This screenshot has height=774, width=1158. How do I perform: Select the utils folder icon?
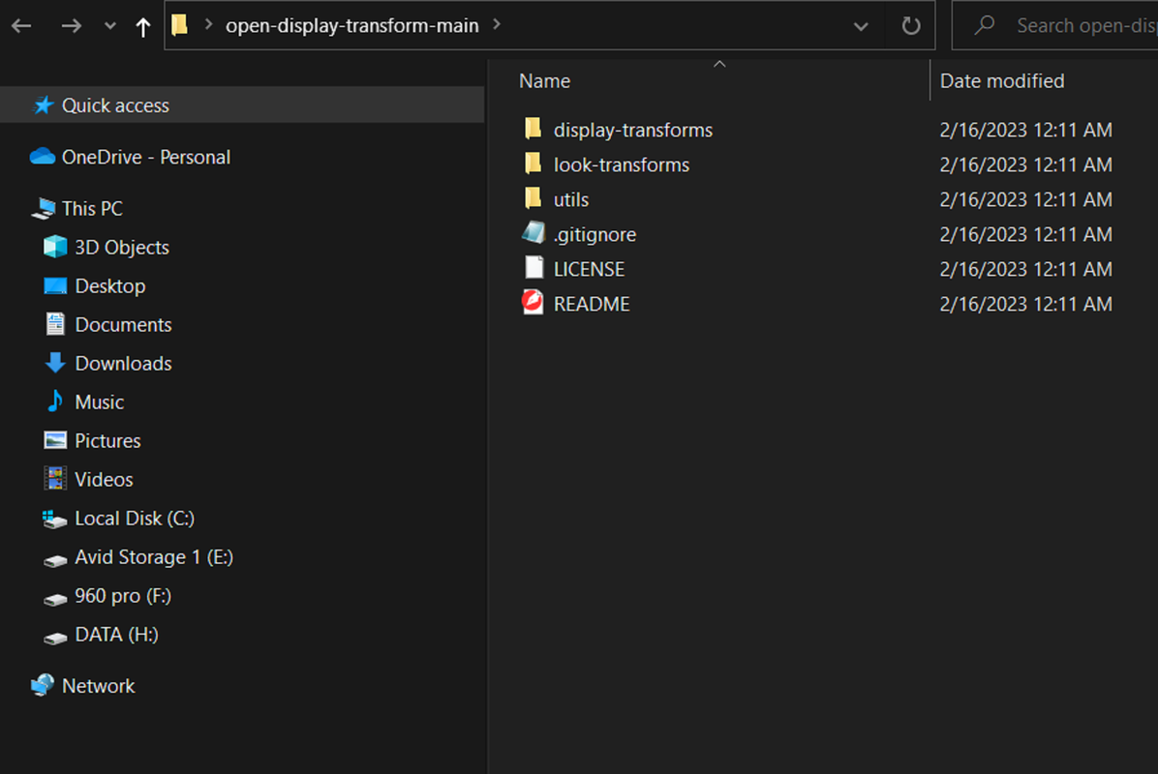(533, 198)
